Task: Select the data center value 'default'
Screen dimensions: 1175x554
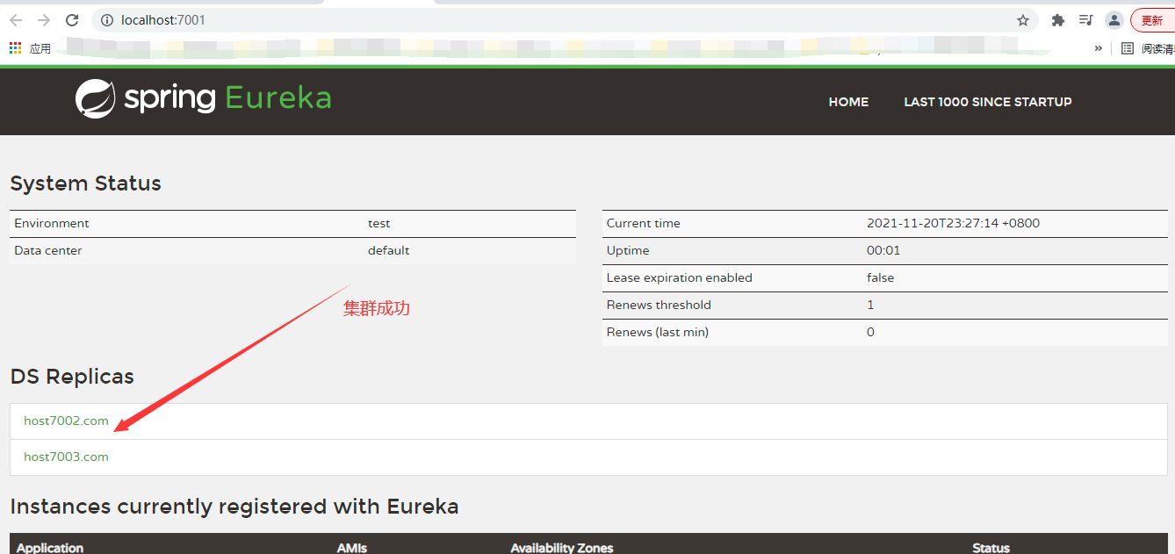Action: [x=389, y=250]
